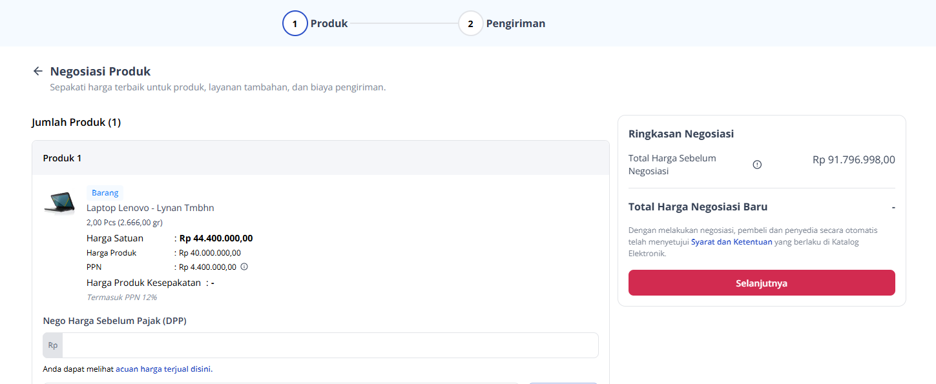This screenshot has width=936, height=384.
Task: Click the Selanjutnya button
Action: point(762,283)
